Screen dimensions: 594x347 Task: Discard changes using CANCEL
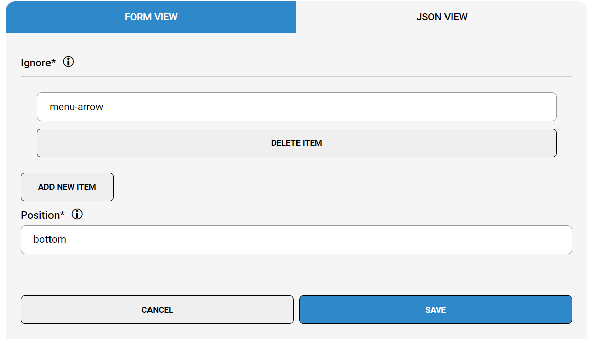point(157,310)
